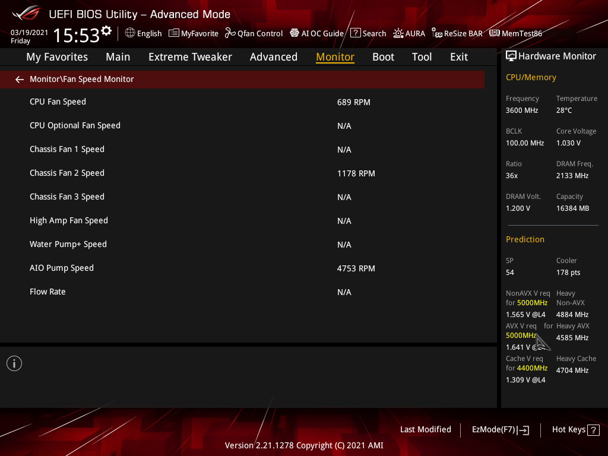Click the info circle icon
The width and height of the screenshot is (608, 456).
point(14,363)
